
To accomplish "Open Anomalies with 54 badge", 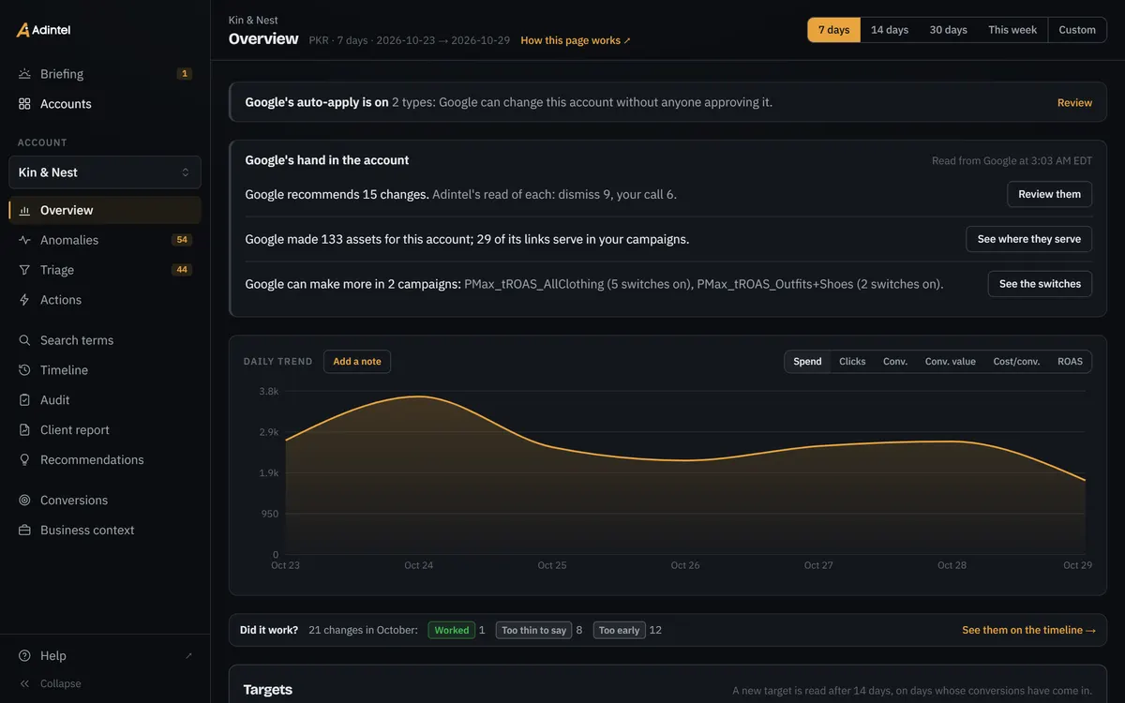I will click(x=105, y=240).
